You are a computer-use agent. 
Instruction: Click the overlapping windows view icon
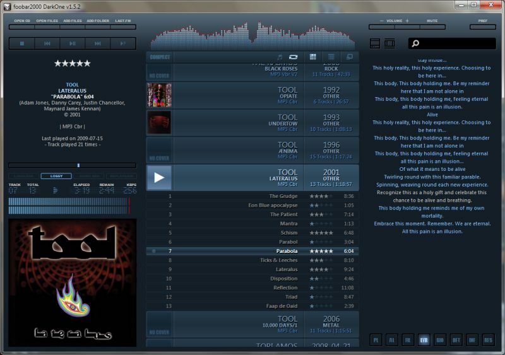point(350,57)
